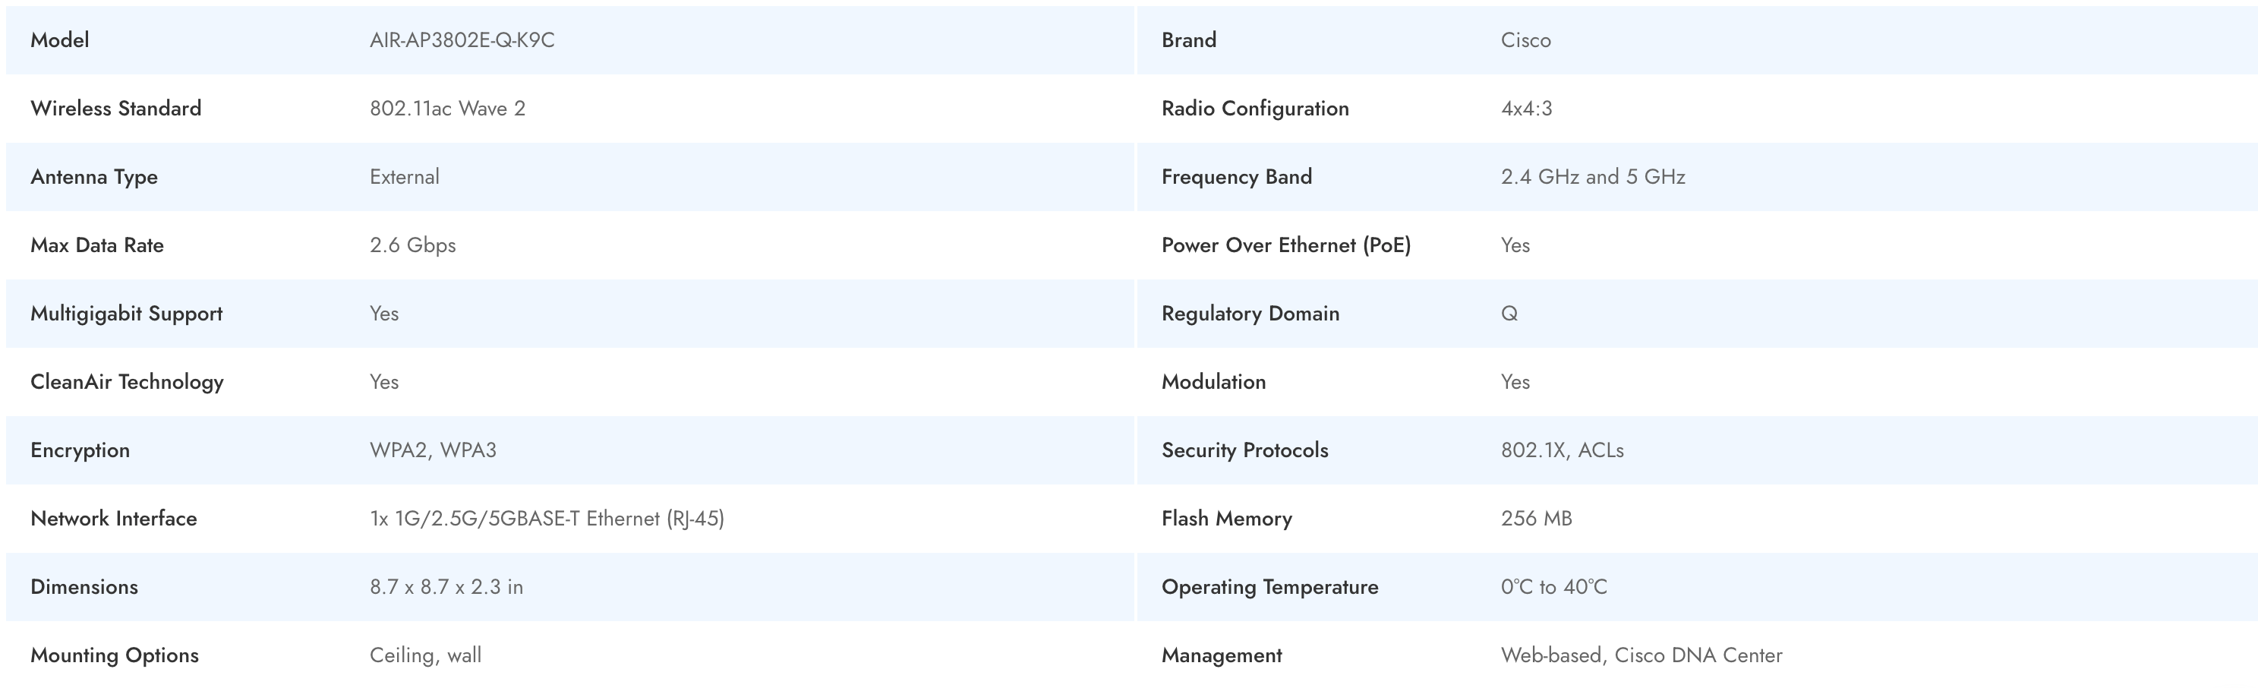2258x688 pixels.
Task: Click the Antenna Type label
Action: 94,177
